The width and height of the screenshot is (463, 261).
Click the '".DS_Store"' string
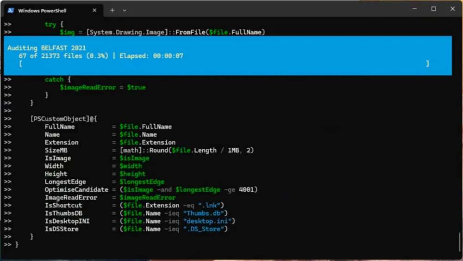(x=203, y=229)
